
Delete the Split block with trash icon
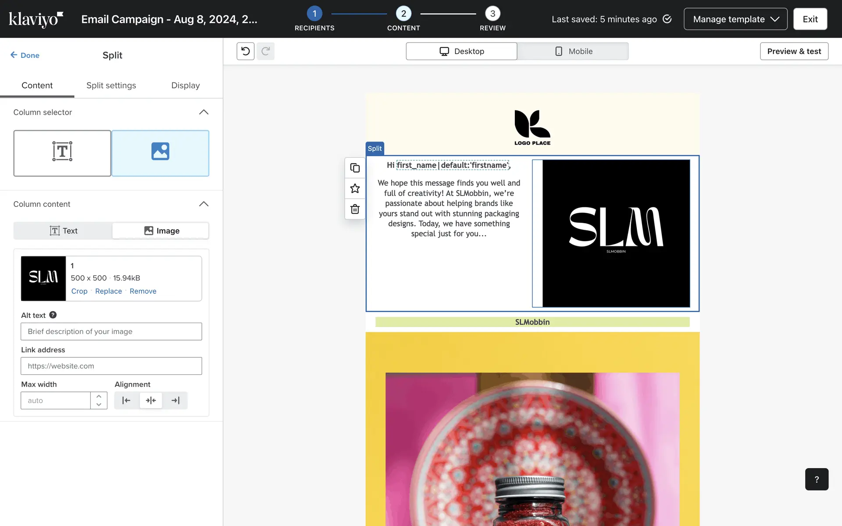(355, 209)
